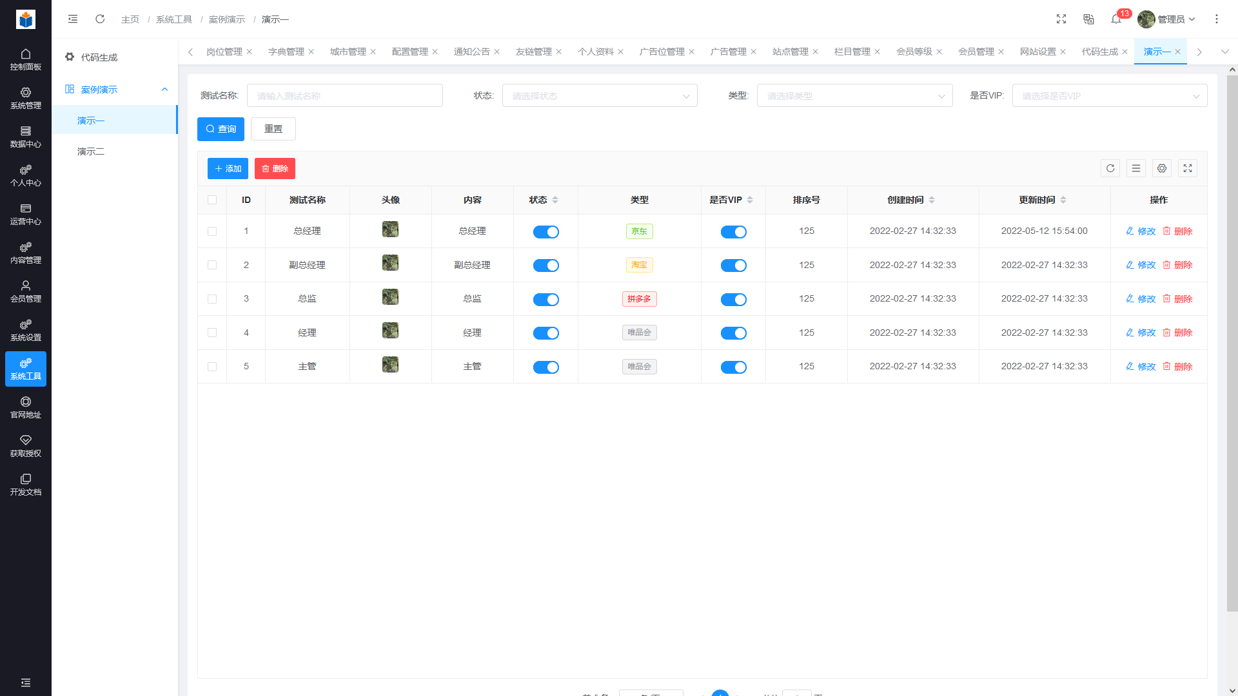This screenshot has height=696, width=1238.
Task: Check the row checkbox for 总监
Action: pos(212,299)
